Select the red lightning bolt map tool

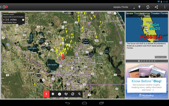click(46, 94)
